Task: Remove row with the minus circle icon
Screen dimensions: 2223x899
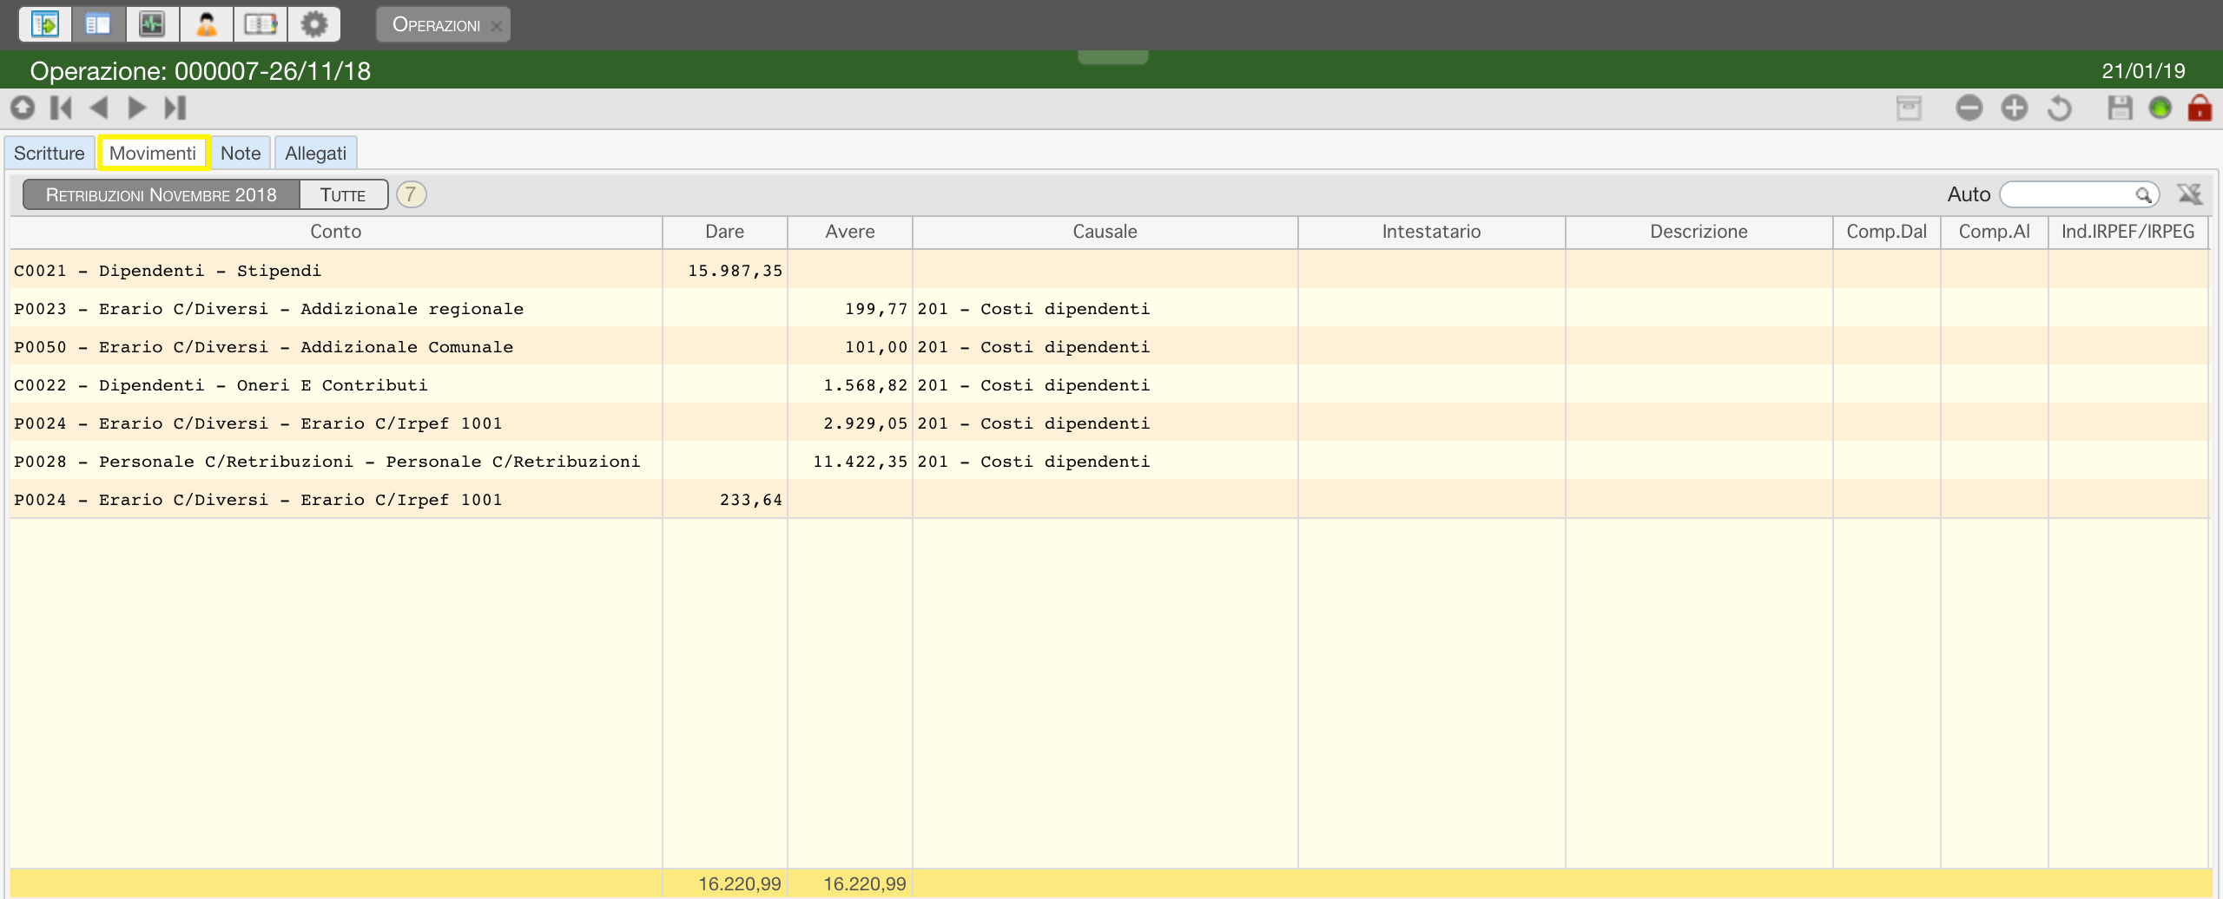Action: pyautogui.click(x=1969, y=108)
